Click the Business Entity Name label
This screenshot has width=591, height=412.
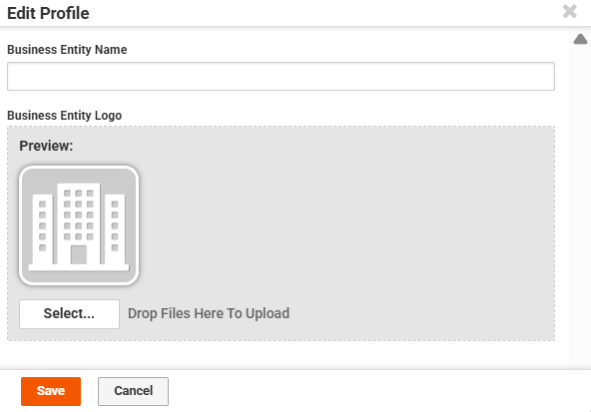pos(67,49)
